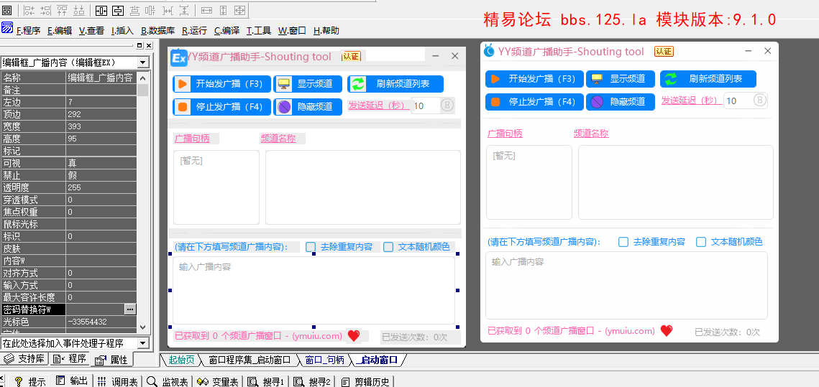Screen dimensions: 819x387
Task: Check 文本随机颜色 in the designer window
Action: point(388,247)
